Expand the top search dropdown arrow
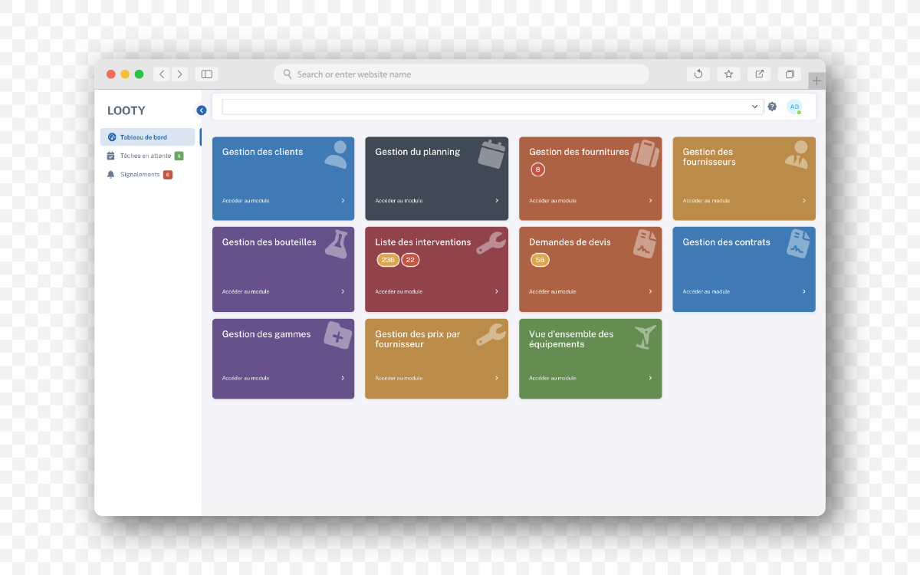 point(754,107)
